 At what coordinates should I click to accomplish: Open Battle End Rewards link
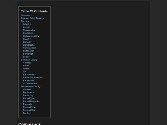coord(33,77)
